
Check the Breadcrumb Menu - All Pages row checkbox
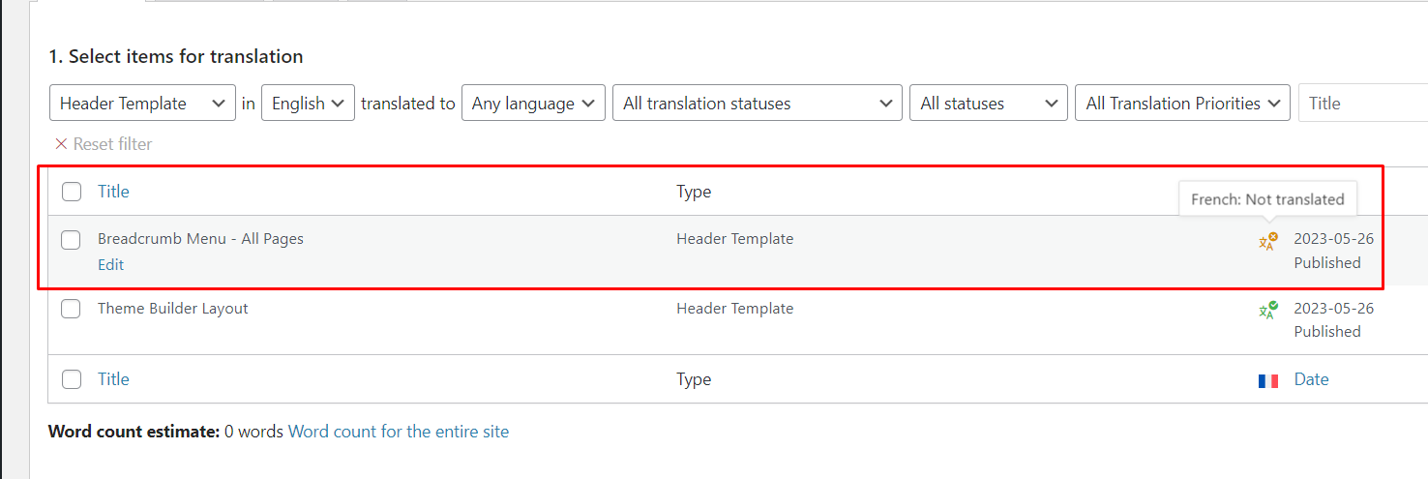pyautogui.click(x=71, y=240)
